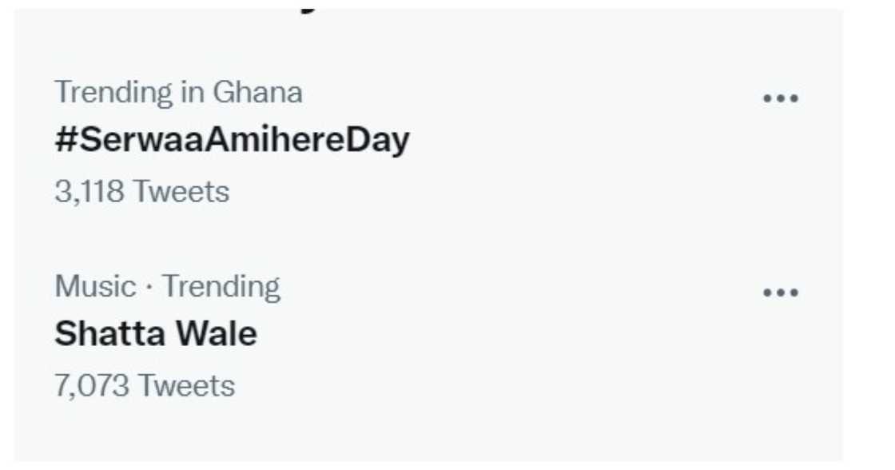
Task: Select the second trending item in the list
Action: click(154, 333)
